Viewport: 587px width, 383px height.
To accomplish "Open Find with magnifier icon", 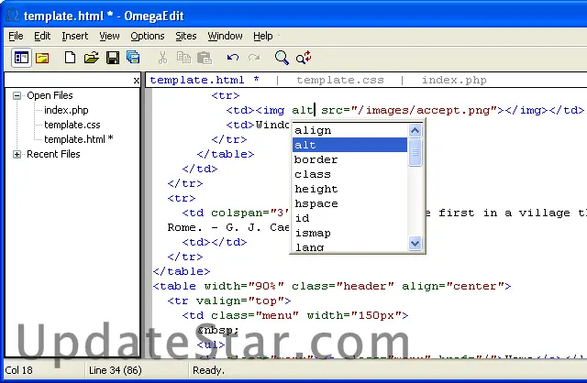I will click(282, 58).
